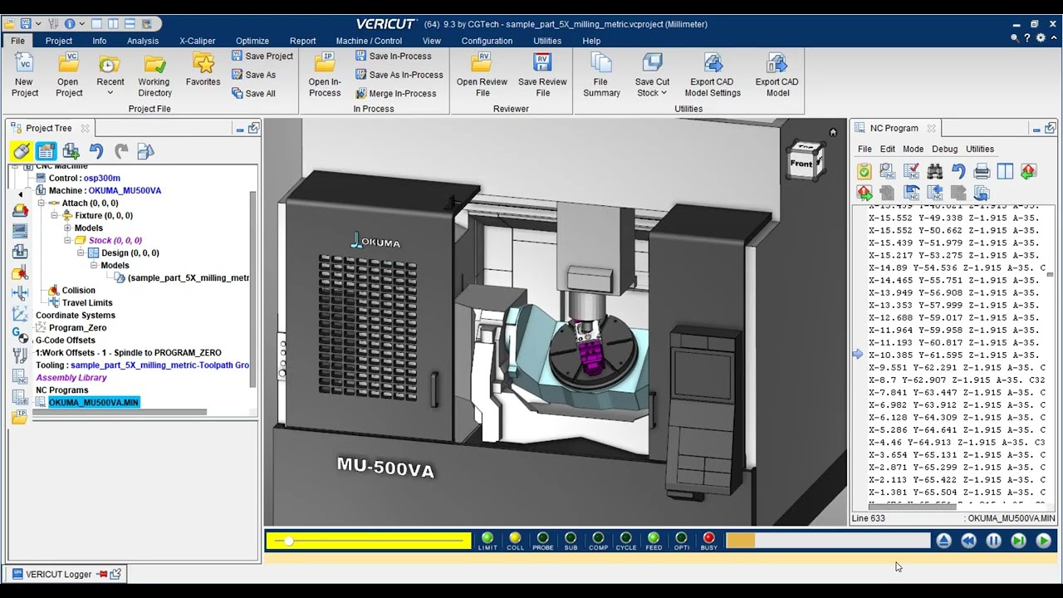Click undo arrow in Project Tree toolbar
1063x598 pixels.
tap(96, 151)
